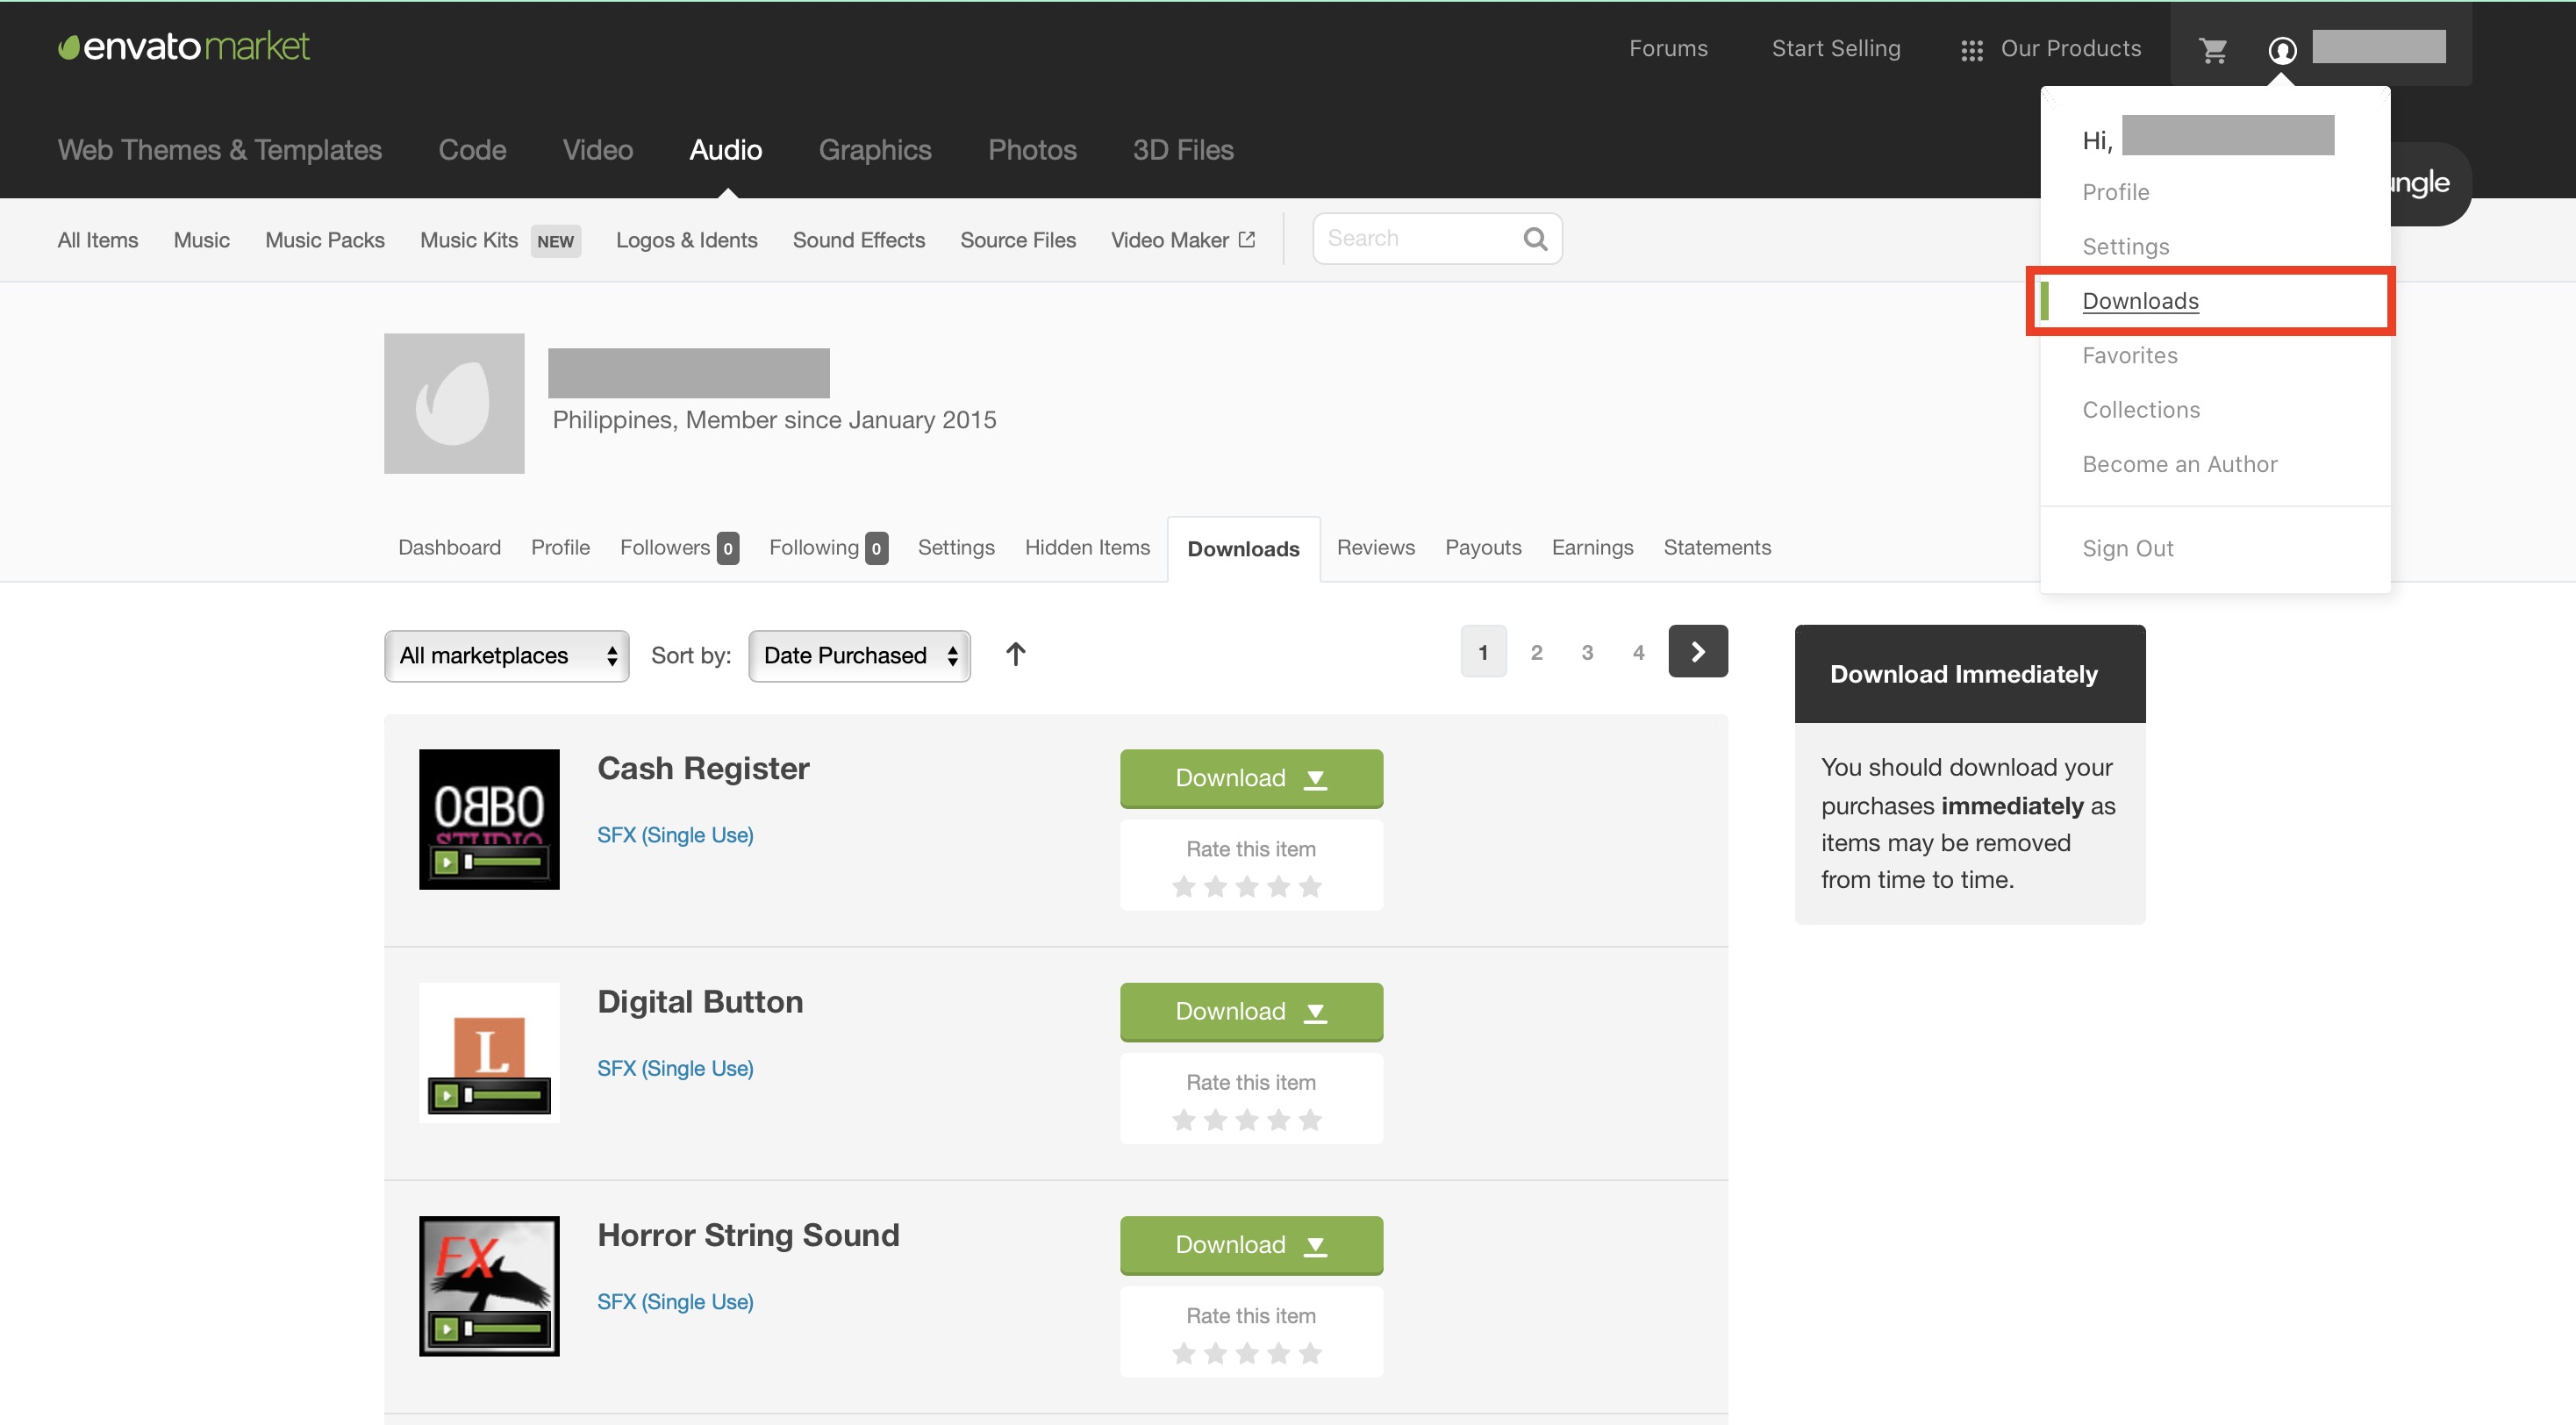Open the All marketplaces dropdown

506,656
